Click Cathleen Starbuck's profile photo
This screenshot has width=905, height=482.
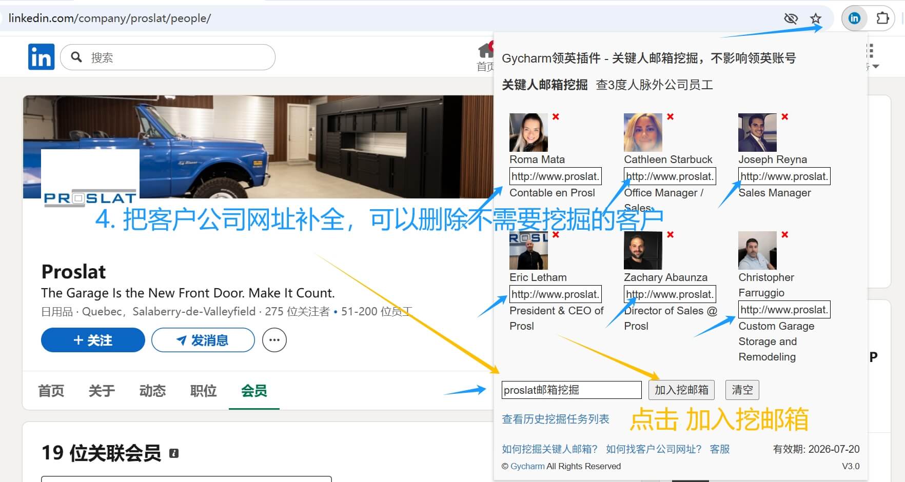[x=643, y=132]
